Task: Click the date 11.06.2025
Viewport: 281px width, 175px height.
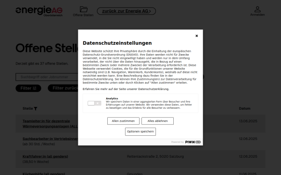Action: coord(248,174)
